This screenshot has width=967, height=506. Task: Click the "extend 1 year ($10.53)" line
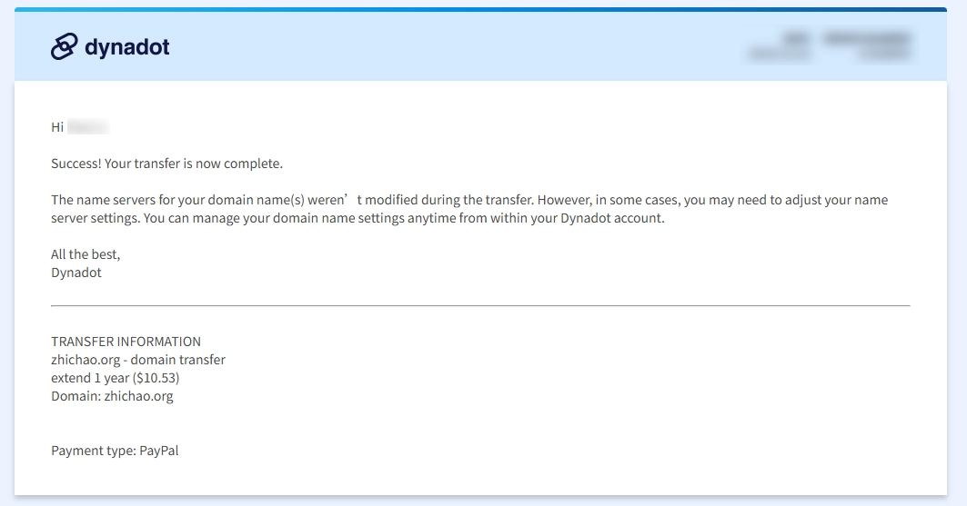(x=116, y=378)
